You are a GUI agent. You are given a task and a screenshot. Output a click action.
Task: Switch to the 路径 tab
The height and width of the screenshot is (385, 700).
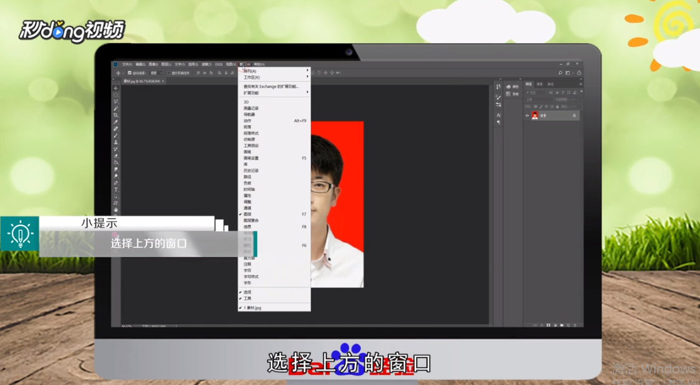tap(551, 84)
